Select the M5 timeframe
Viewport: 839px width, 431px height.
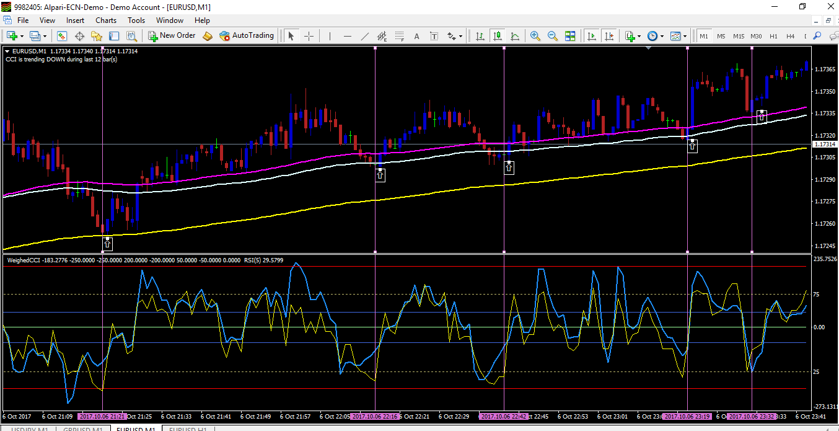coord(721,36)
